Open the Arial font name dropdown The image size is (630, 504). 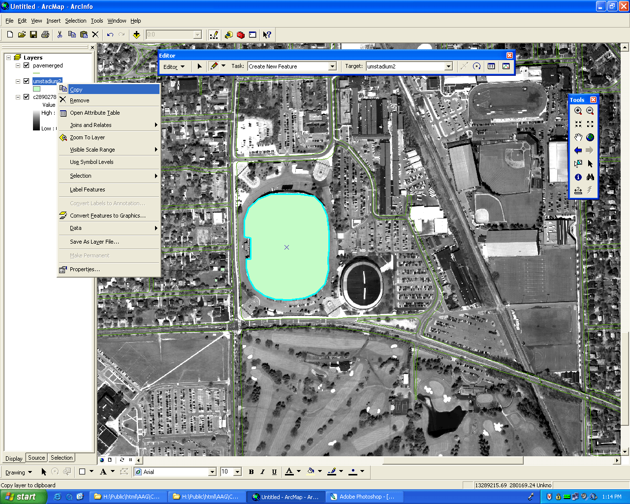tap(212, 472)
